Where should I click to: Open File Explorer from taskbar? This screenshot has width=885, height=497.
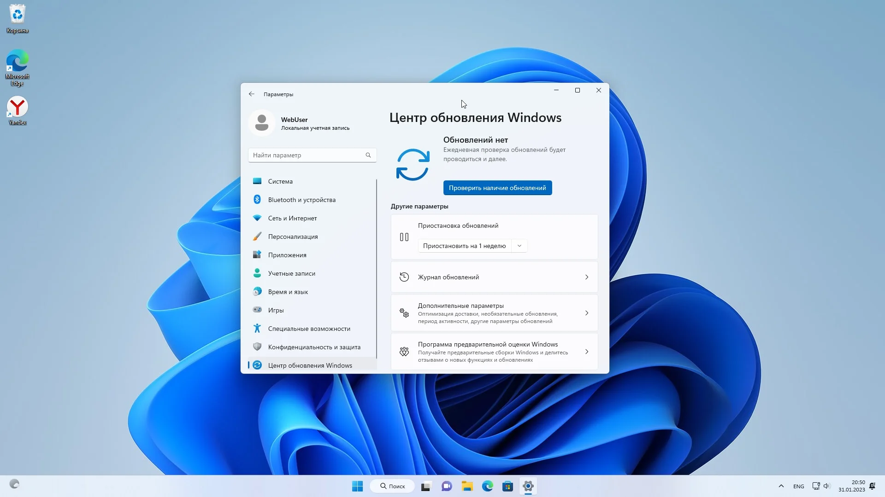(x=467, y=486)
